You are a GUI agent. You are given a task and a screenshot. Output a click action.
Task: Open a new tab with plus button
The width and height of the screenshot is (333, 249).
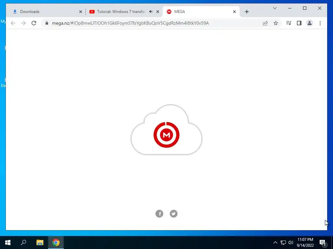(246, 12)
